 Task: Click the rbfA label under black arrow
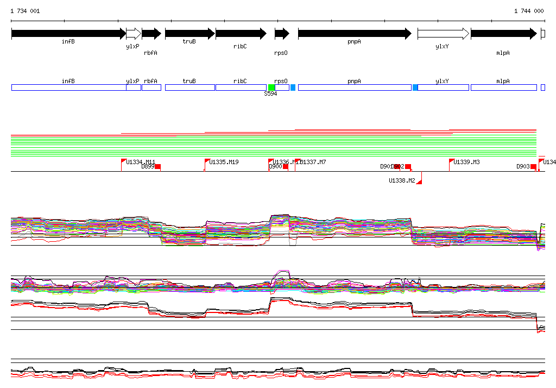(150, 53)
